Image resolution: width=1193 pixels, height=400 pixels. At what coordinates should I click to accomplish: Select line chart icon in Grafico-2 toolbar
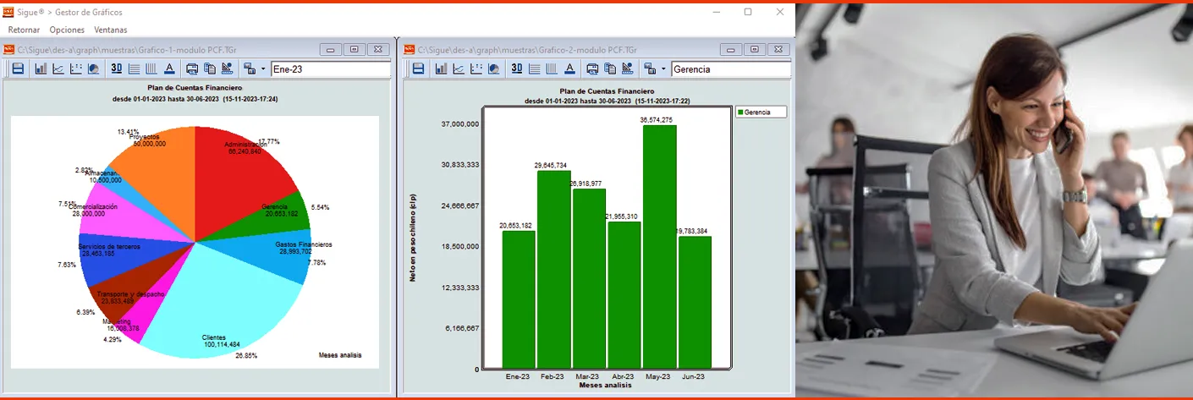pyautogui.click(x=458, y=68)
